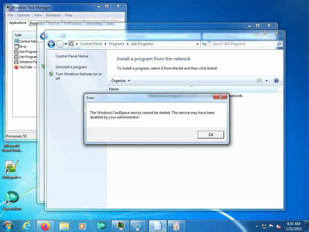
Task: Click the magnifier search icon
Action: coord(279,44)
